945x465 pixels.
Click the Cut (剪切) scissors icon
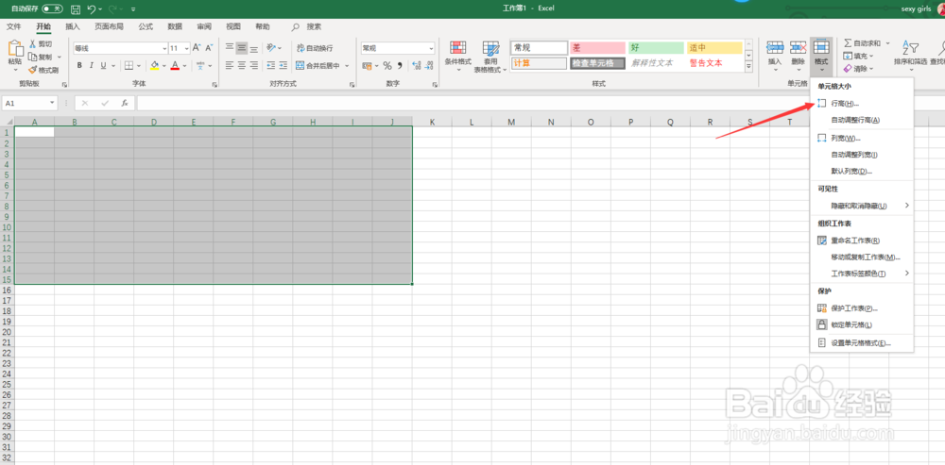pos(33,44)
